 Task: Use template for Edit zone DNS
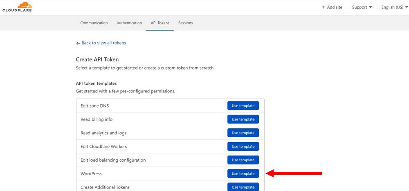click(243, 106)
